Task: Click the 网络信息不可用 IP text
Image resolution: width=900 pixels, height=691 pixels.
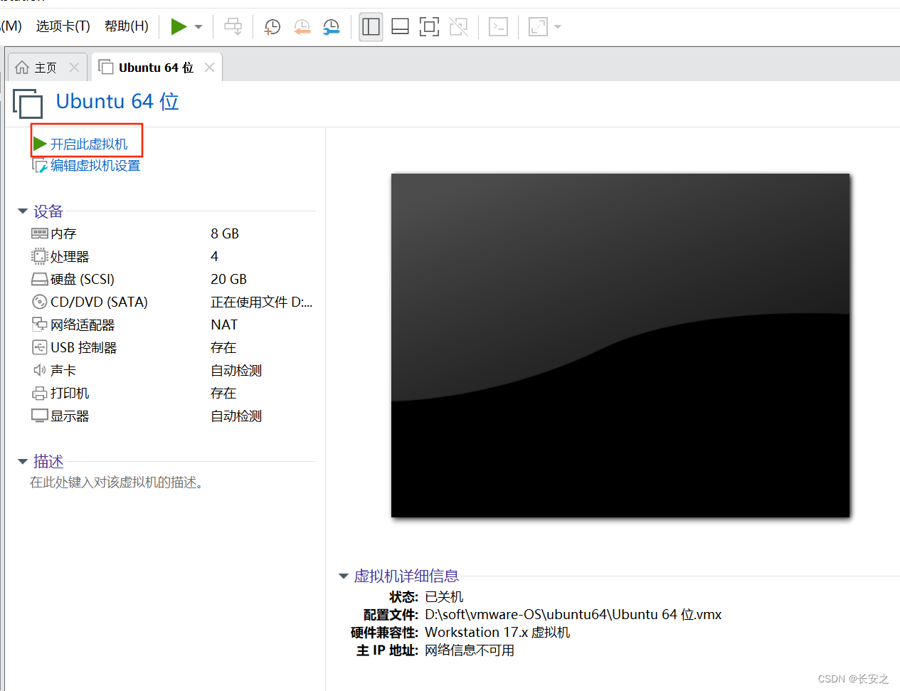Action: tap(470, 650)
